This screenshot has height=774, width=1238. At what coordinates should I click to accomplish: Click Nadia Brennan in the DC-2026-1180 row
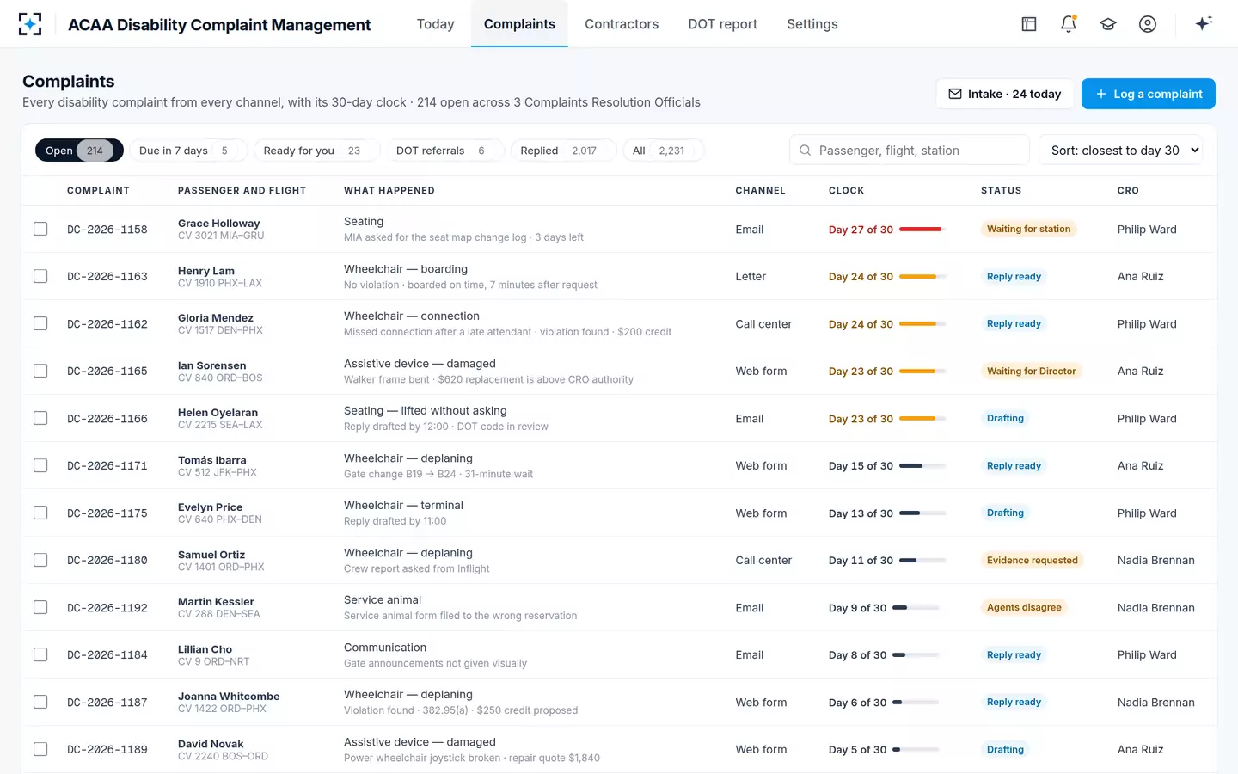(x=1155, y=560)
